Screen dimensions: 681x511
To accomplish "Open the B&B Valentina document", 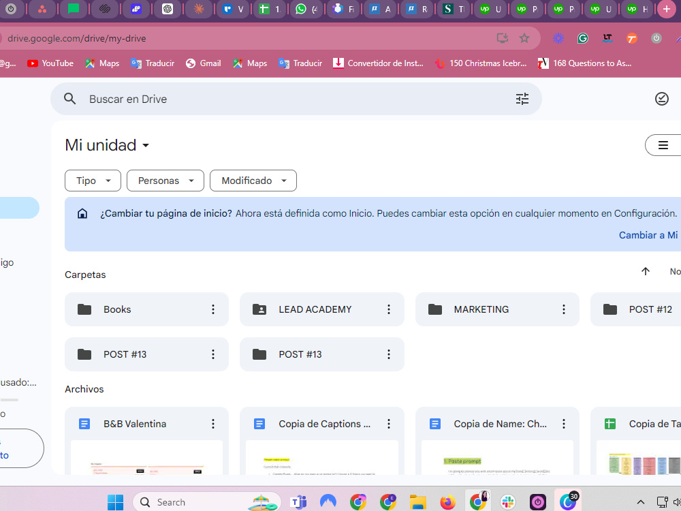I will click(x=135, y=424).
